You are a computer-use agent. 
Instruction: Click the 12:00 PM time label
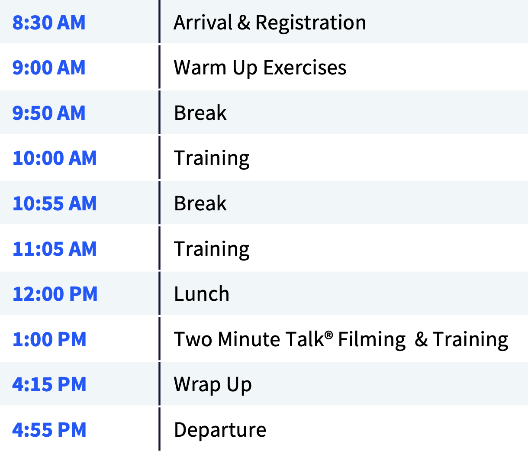tap(55, 294)
